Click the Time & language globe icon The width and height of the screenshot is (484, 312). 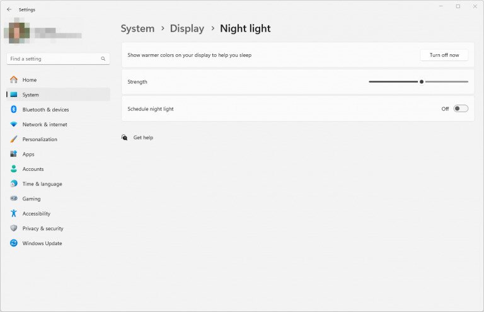pos(14,183)
